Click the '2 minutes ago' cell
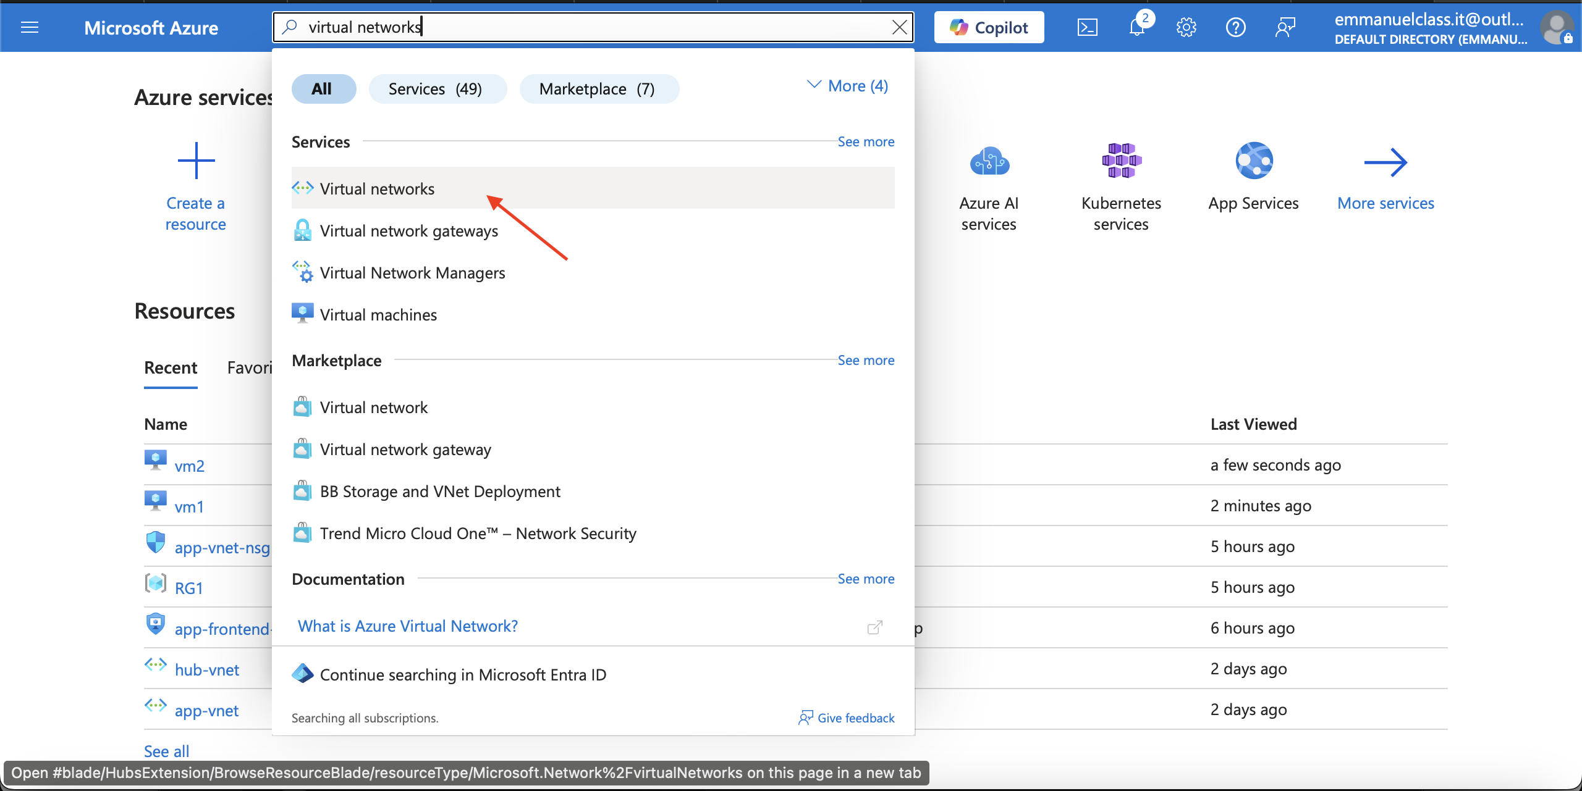This screenshot has height=791, width=1582. click(1261, 505)
